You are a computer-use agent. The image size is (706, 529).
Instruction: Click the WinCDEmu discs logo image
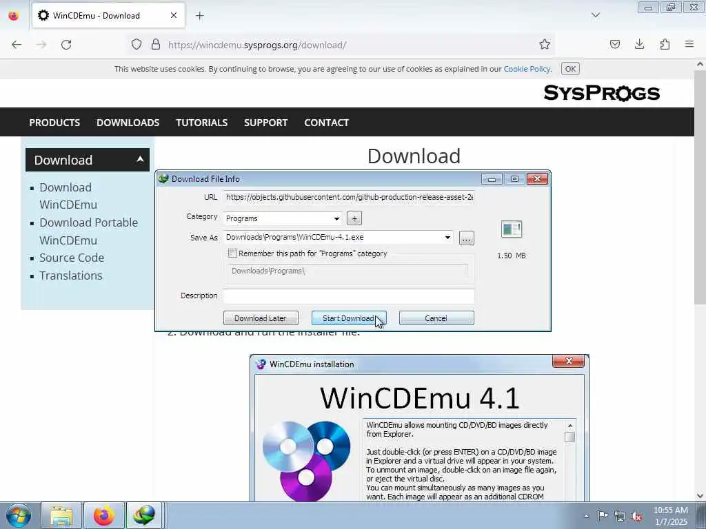(307, 460)
